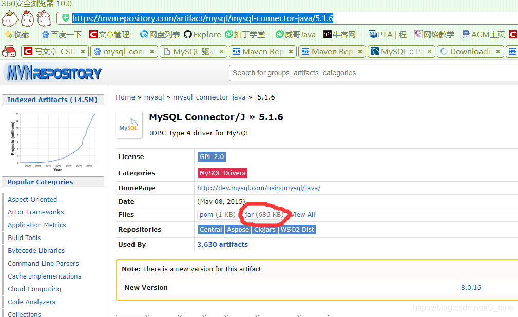Open the 扣丁学堂 bookmark

246,35
